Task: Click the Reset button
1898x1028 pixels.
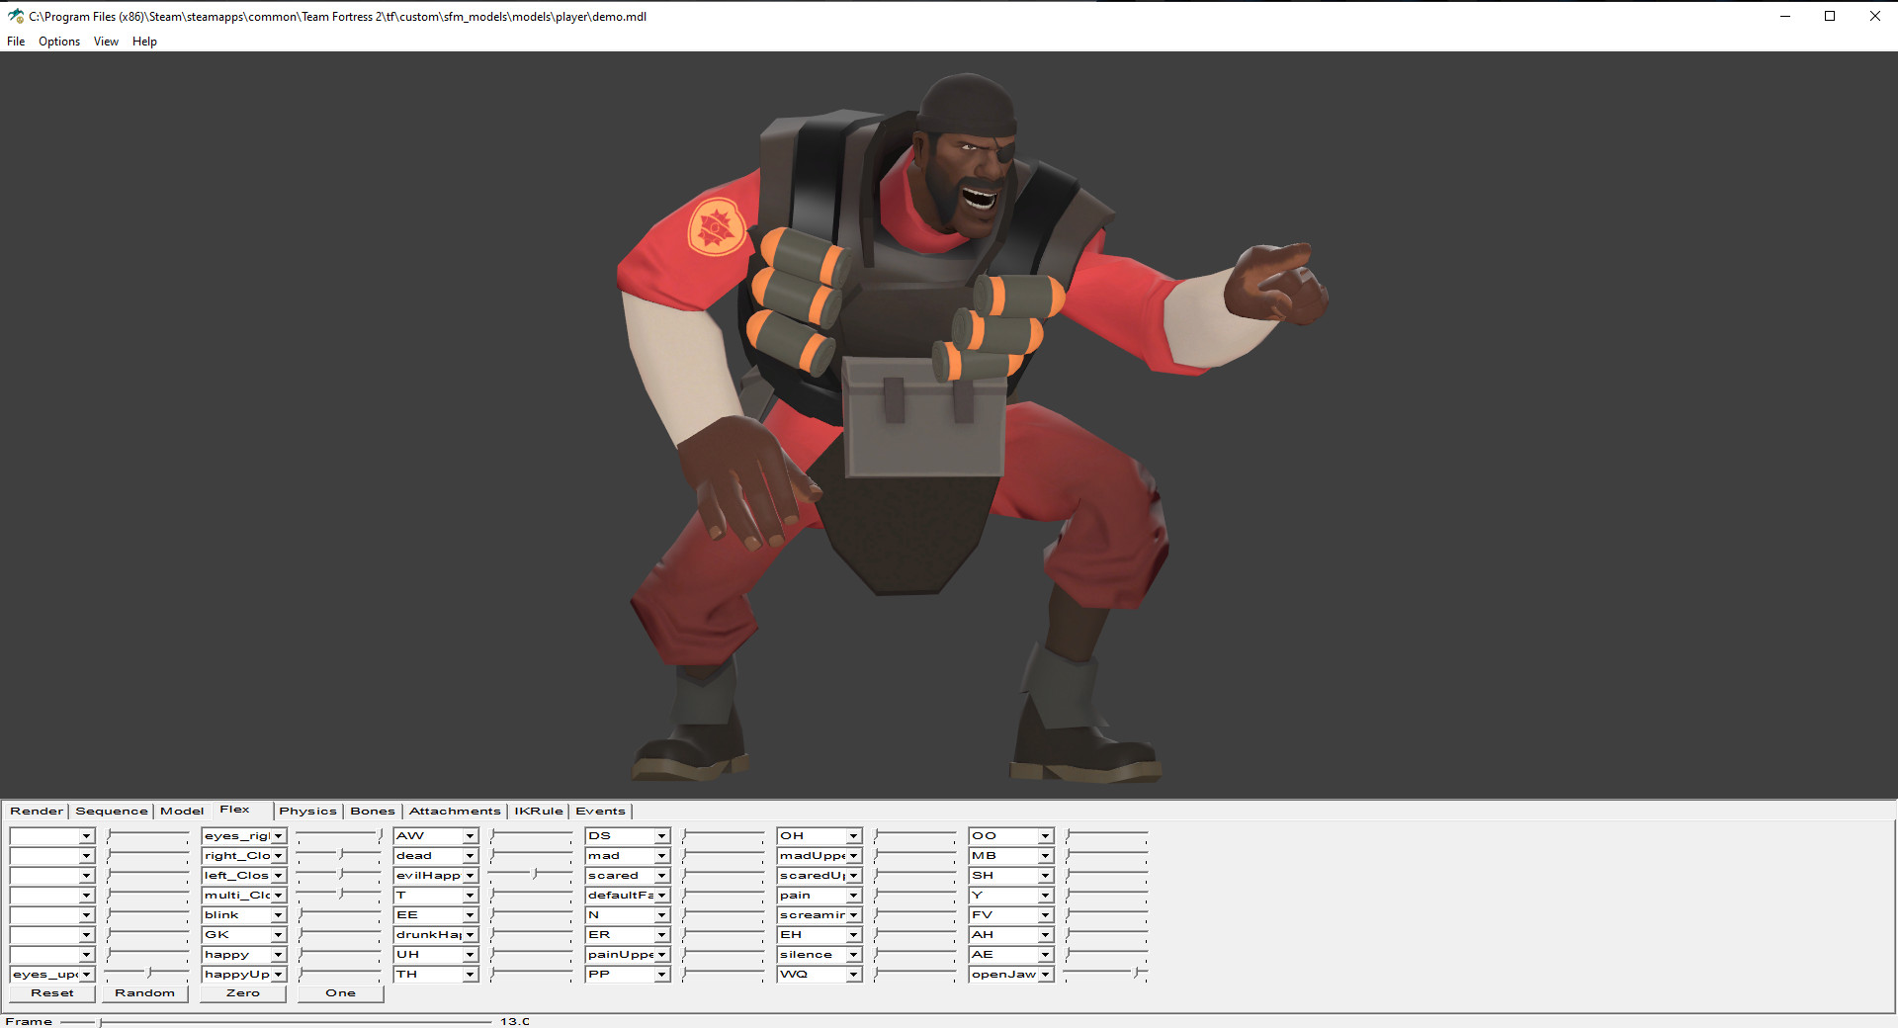Action: (52, 993)
